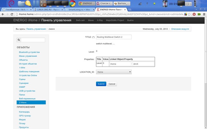Switch to the LINUX.ORG.RU browser tab

tap(46, 10)
